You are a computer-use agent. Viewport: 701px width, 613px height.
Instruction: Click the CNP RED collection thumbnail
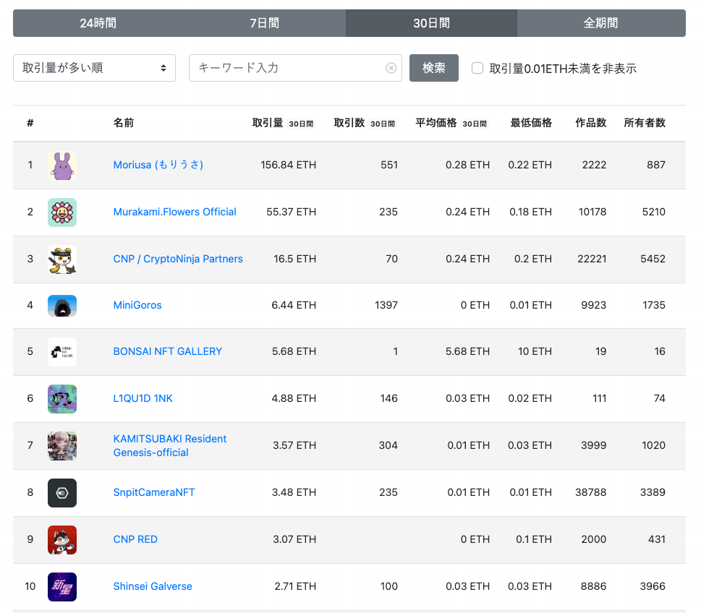click(62, 540)
